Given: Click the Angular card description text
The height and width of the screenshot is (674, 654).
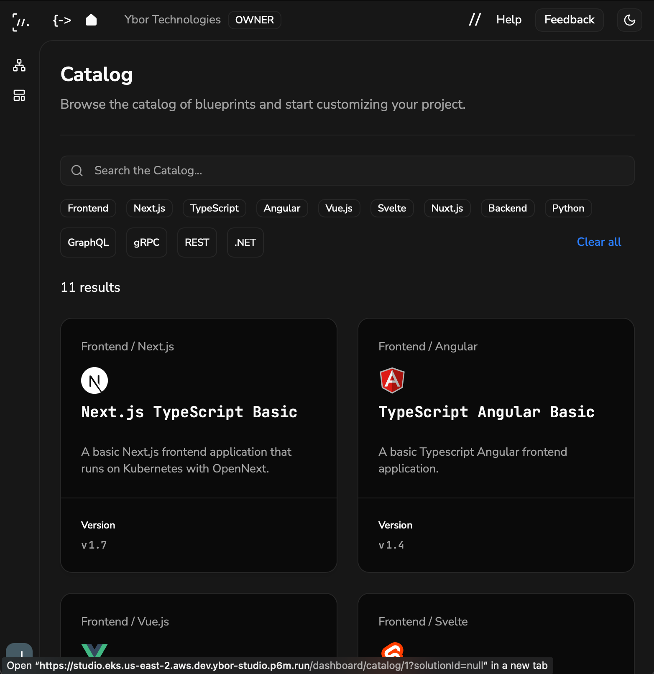Looking at the screenshot, I should [x=473, y=460].
